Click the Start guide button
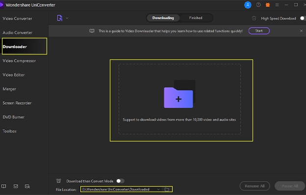The image size is (306, 195). pyautogui.click(x=259, y=30)
